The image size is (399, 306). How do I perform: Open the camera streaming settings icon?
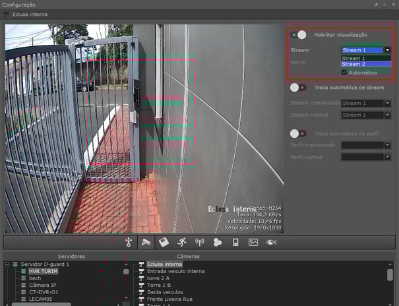146,242
